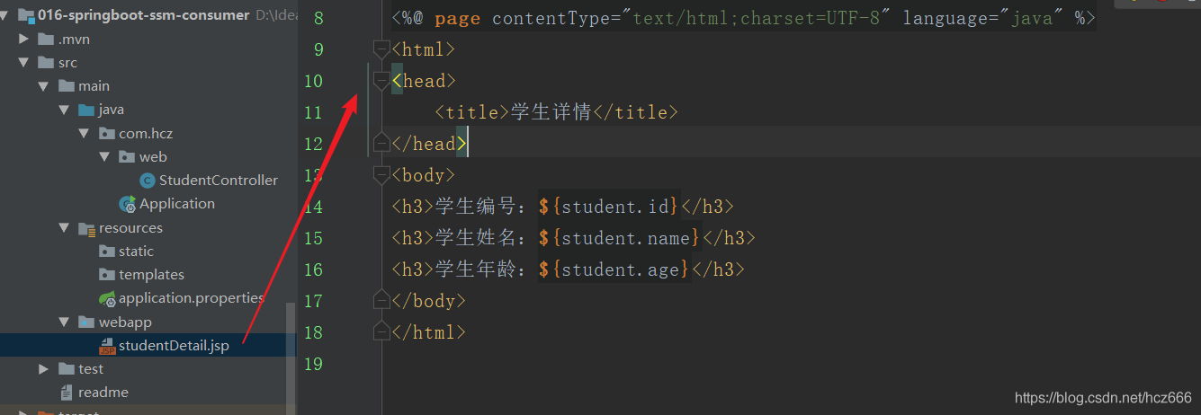1201x415 pixels.
Task: Click line number 15 in gutter
Action: click(x=313, y=238)
